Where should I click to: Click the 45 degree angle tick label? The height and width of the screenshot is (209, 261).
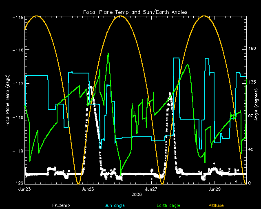(251, 149)
